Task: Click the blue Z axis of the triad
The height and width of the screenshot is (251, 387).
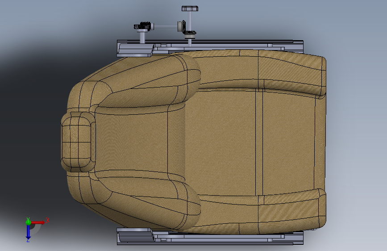Action: (28, 232)
